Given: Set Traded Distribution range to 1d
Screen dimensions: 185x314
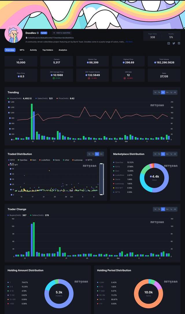Looking at the screenshot, I should (89, 154).
